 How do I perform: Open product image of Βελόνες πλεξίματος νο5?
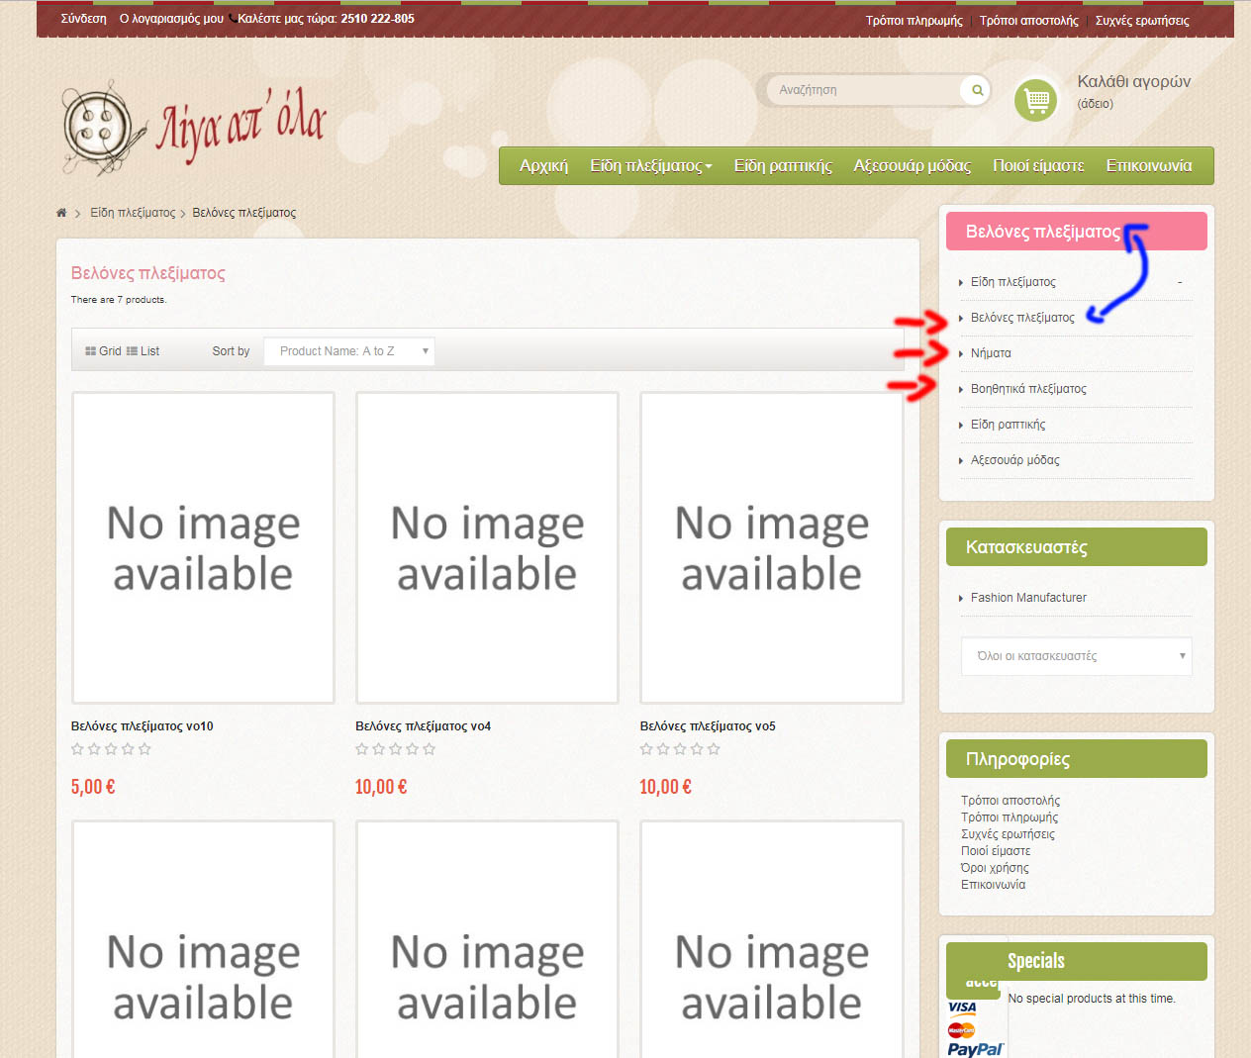coord(772,547)
